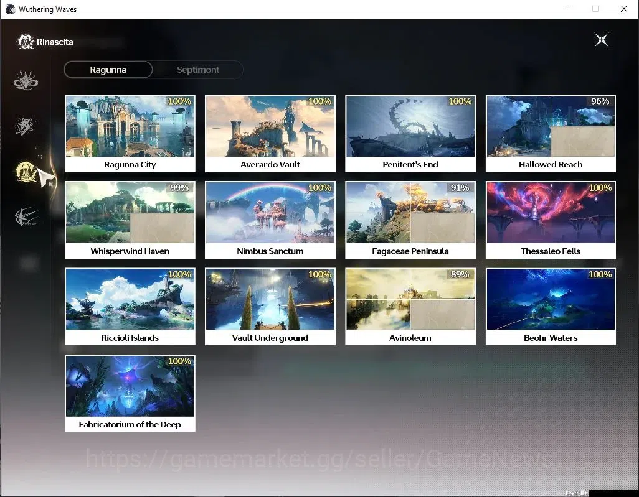This screenshot has width=639, height=497.
Task: Open the Hallowed Reach area card
Action: point(551,134)
